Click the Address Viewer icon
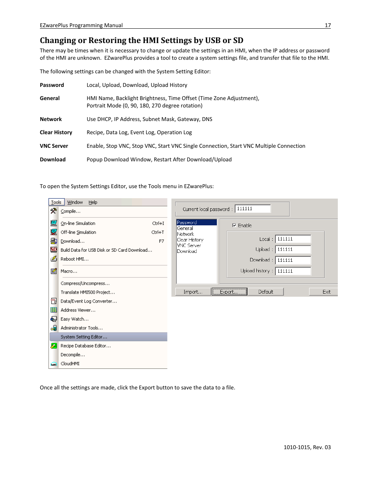 (x=54, y=310)
